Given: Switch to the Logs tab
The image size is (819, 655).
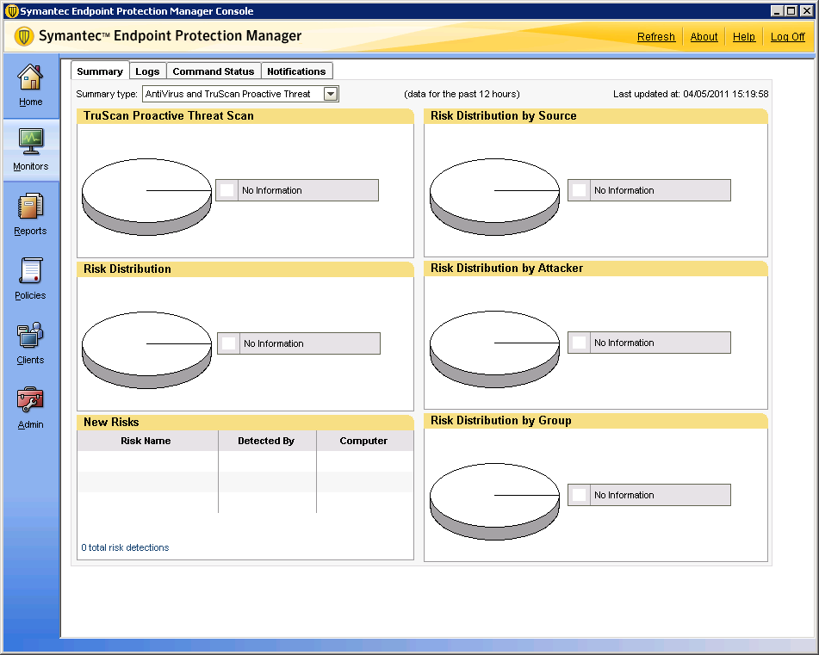Looking at the screenshot, I should coord(147,71).
